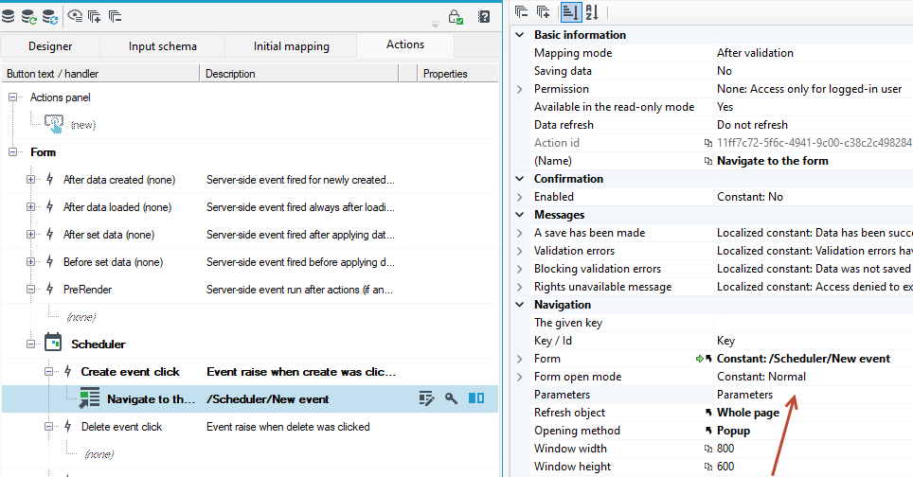Screen dimensions: 913x477
Task: Click lightning icon of Create event click
Action: (x=67, y=371)
